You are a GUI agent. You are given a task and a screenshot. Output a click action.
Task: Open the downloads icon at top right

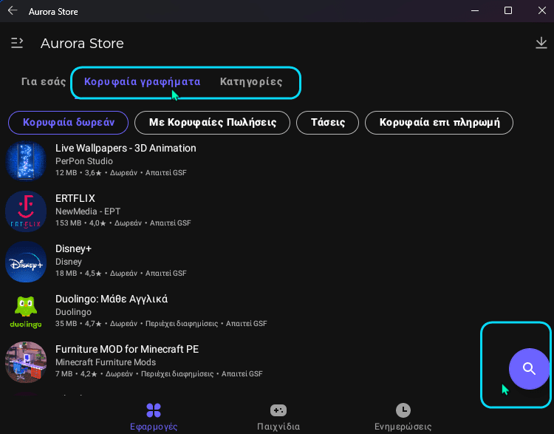[x=541, y=43]
